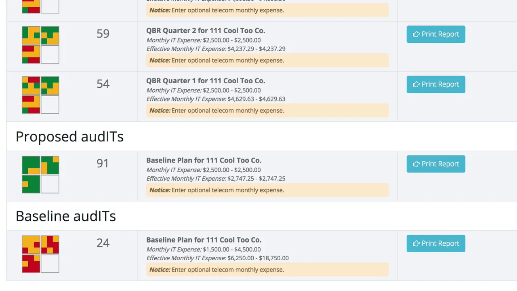Open Baseline Plan title under Baseline audITs

pos(204,240)
